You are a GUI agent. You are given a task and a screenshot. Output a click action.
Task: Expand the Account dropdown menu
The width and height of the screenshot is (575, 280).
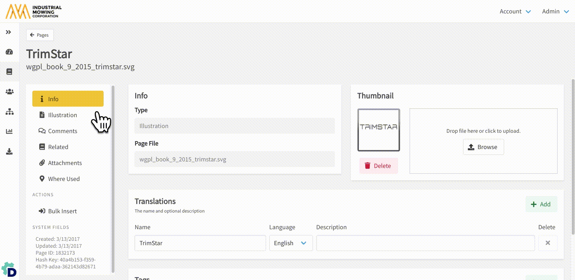515,12
